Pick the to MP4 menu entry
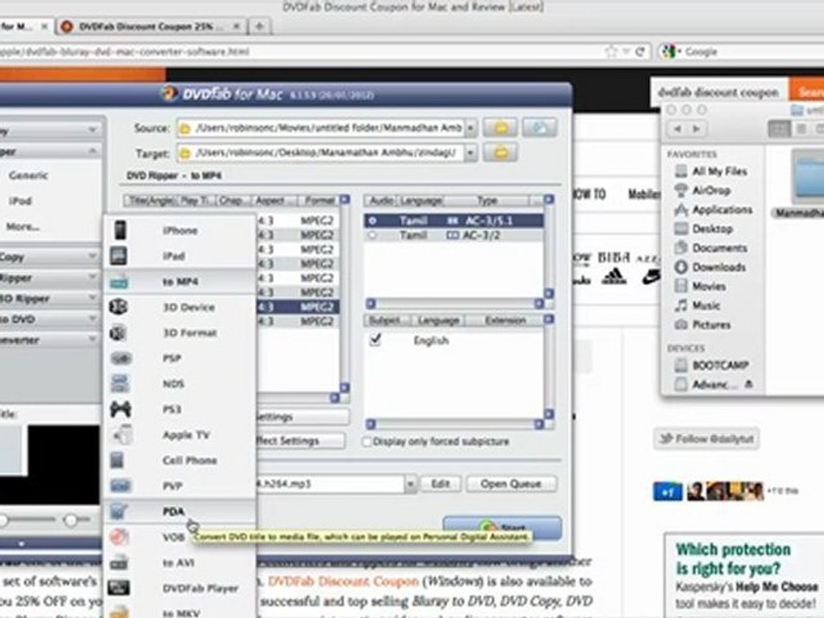The width and height of the screenshot is (824, 618). (179, 282)
